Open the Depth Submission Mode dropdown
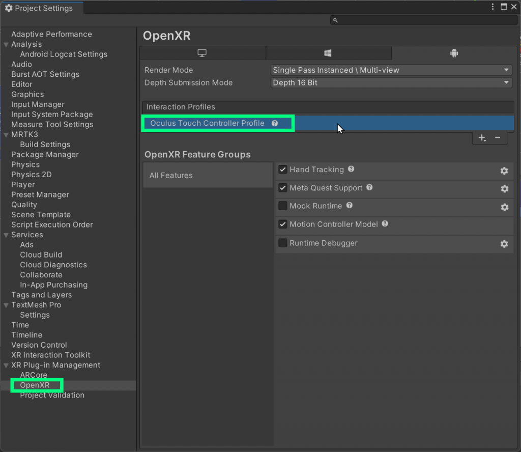 click(x=391, y=82)
